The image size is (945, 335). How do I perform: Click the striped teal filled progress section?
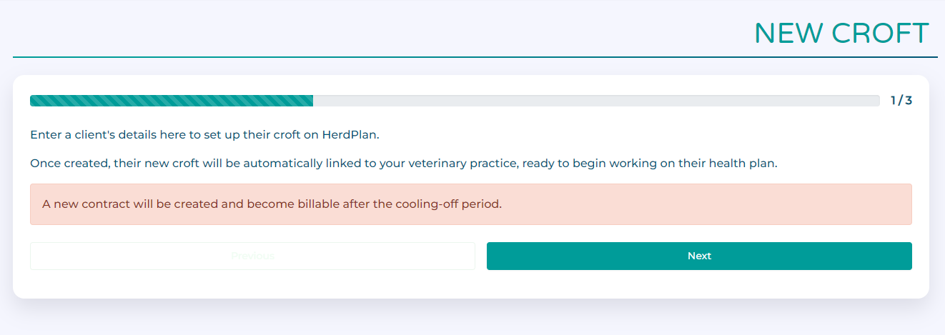tap(172, 101)
